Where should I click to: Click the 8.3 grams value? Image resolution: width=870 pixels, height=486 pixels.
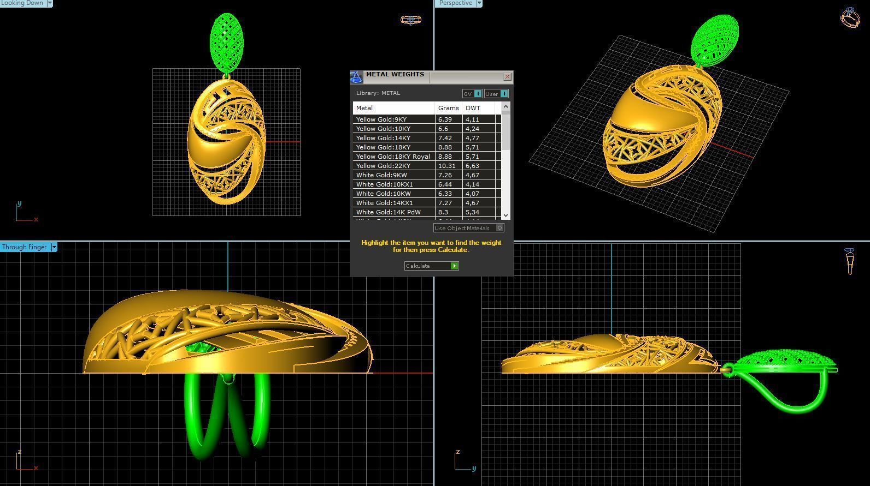click(443, 212)
